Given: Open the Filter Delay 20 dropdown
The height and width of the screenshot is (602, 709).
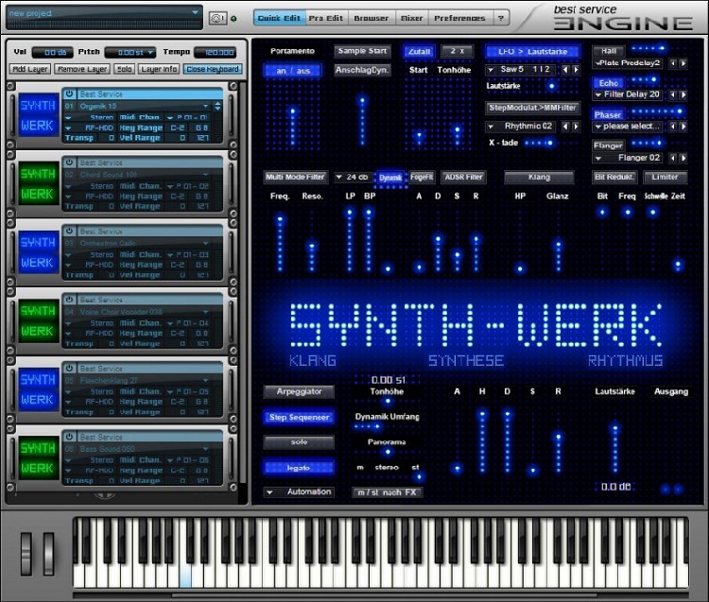Looking at the screenshot, I should [x=629, y=95].
